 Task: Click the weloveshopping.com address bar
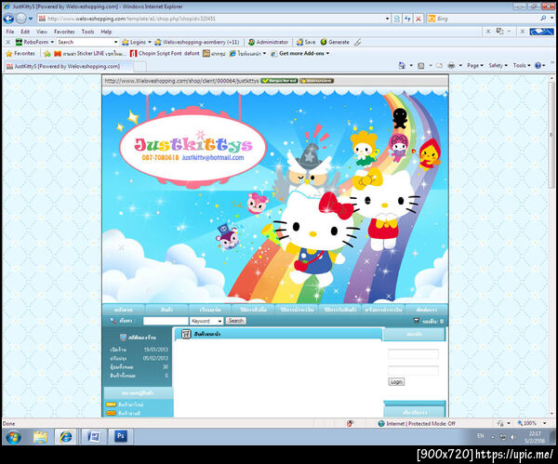pos(210,19)
